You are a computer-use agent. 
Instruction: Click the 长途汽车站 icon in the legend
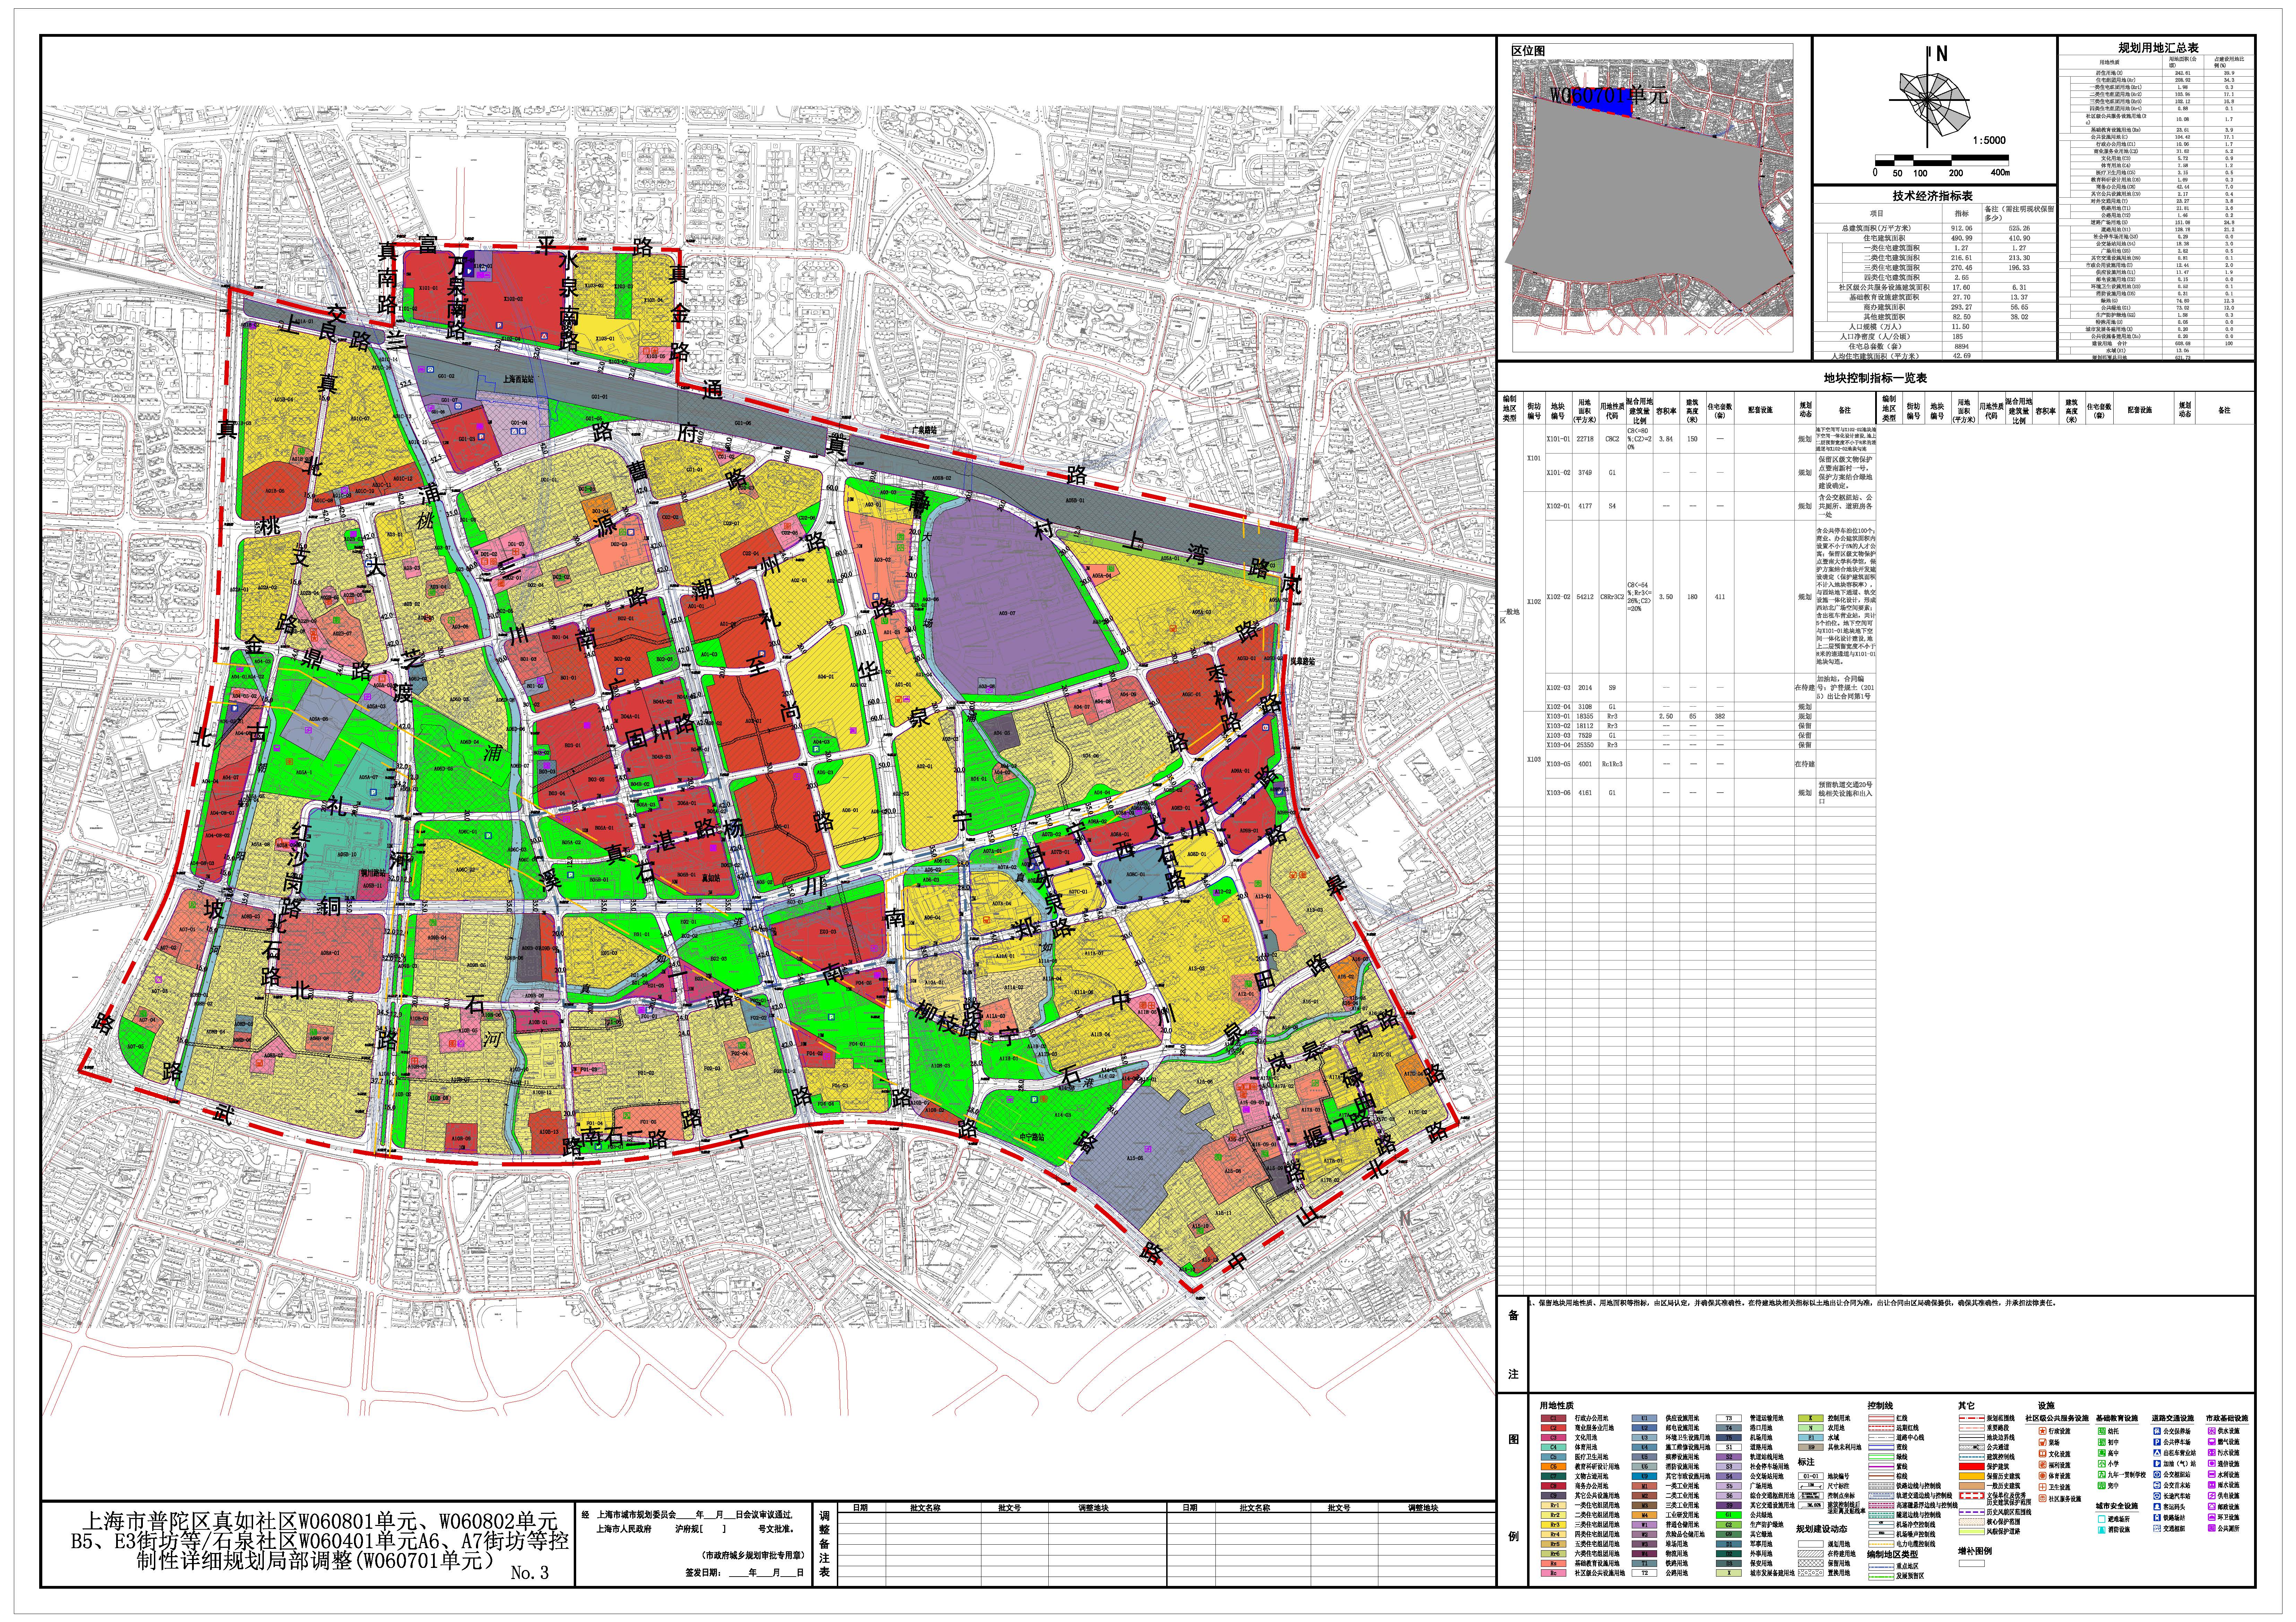(2157, 1496)
